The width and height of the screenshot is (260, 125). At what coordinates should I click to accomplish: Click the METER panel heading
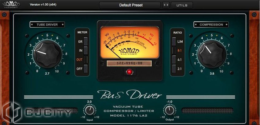pos(82,32)
